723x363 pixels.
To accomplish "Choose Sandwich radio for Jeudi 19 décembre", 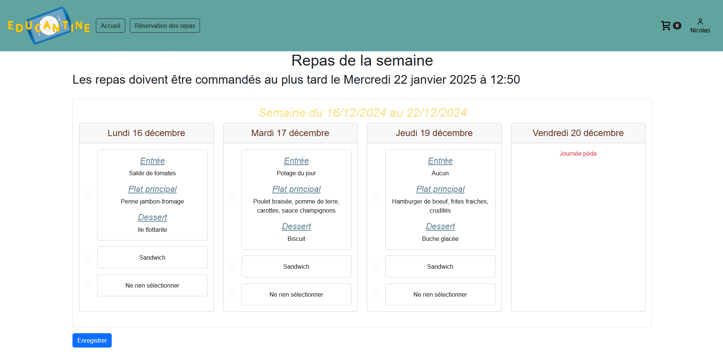I will click(x=376, y=266).
